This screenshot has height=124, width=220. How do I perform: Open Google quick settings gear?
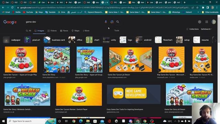pos(199,22)
